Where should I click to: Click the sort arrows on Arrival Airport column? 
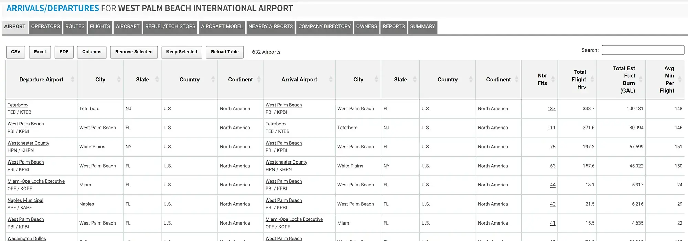(x=331, y=80)
